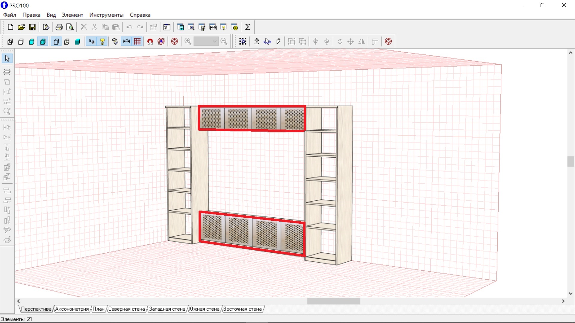The width and height of the screenshot is (575, 323).
Task: Open the Инструменты menu
Action: pyautogui.click(x=106, y=15)
